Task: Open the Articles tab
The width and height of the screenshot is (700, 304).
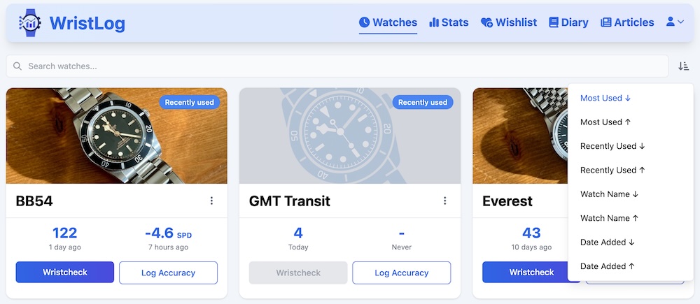Action: pyautogui.click(x=627, y=22)
